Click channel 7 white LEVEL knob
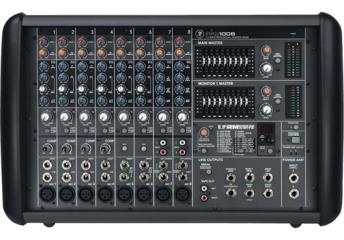The width and height of the screenshot is (344, 240). pos(162,117)
